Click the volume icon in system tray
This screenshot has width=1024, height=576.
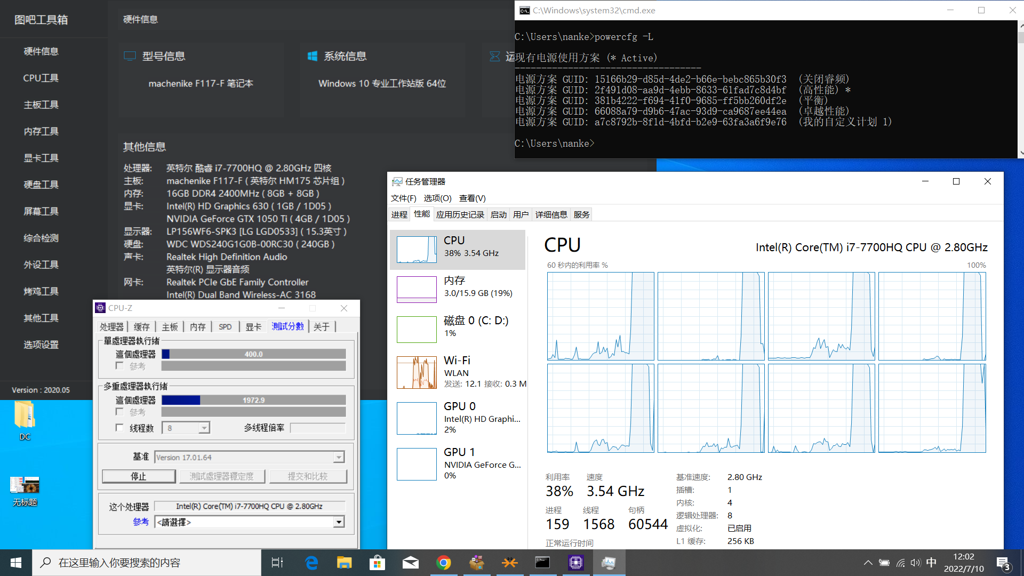click(x=915, y=563)
